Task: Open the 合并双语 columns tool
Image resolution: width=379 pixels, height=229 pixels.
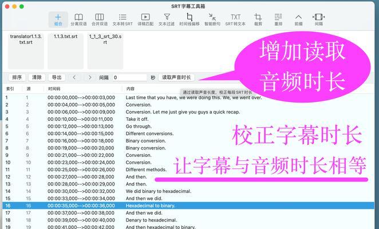Action: [x=100, y=19]
